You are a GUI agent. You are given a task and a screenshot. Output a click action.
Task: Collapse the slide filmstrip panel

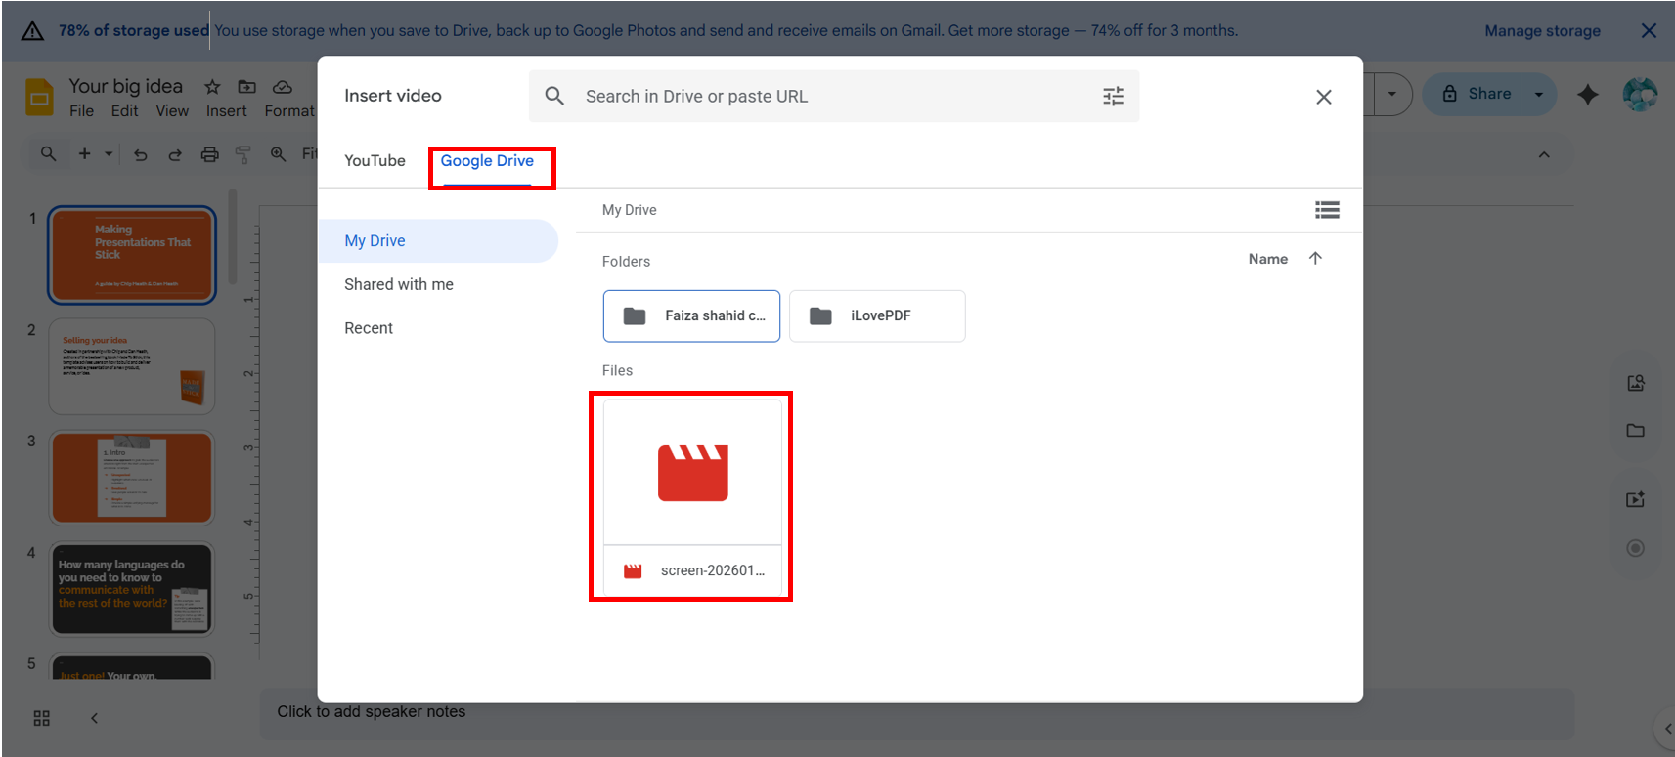pyautogui.click(x=94, y=718)
